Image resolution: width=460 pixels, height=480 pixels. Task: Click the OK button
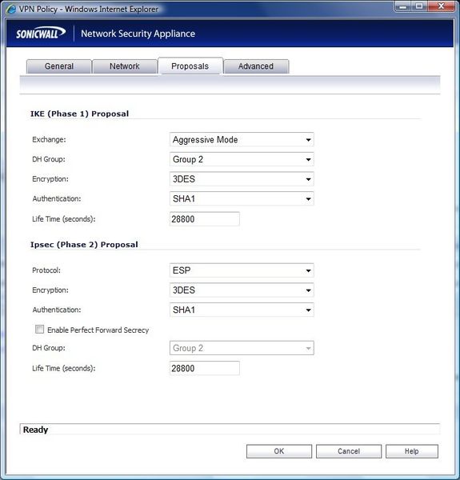(x=279, y=451)
